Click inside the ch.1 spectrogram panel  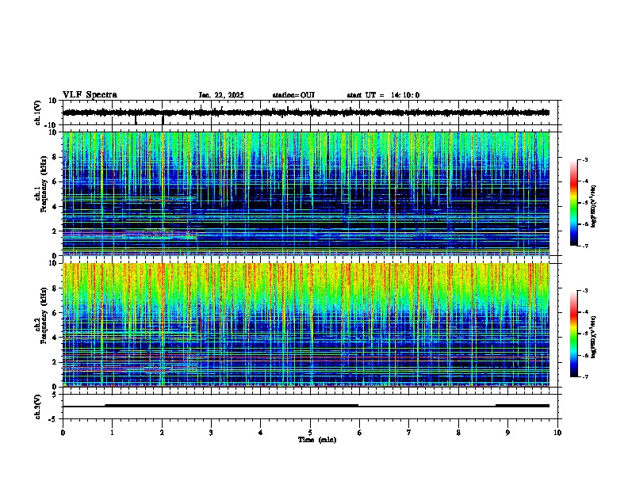click(306, 193)
